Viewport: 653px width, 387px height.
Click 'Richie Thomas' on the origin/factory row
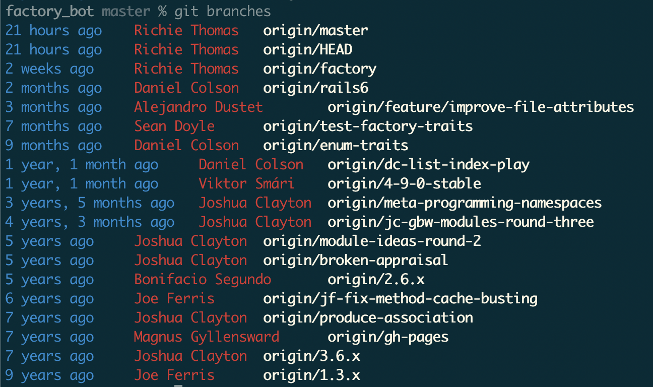pyautogui.click(x=186, y=69)
